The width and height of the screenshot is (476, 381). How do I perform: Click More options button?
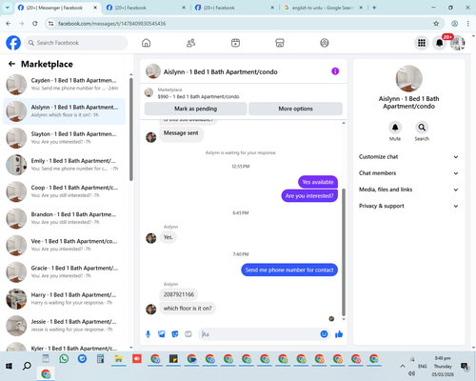click(295, 109)
